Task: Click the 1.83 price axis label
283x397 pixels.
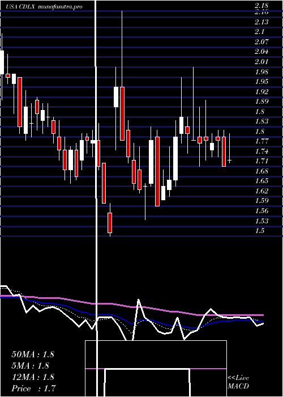Action: pos(261,121)
